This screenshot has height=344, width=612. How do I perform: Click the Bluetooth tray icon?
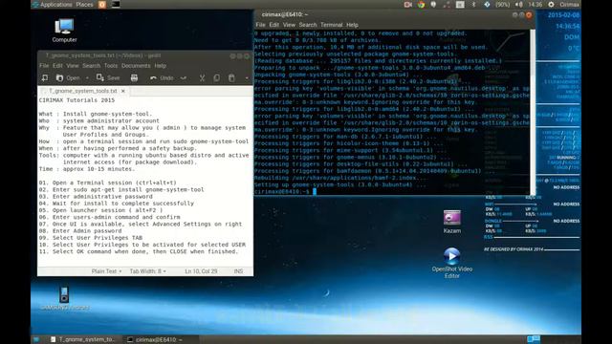coord(474,4)
